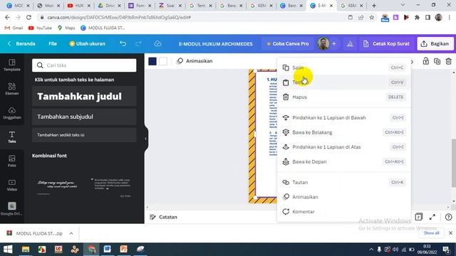This screenshot has height=256, width=456.
Task: Open the Google Drive sidebar app
Action: click(12, 208)
